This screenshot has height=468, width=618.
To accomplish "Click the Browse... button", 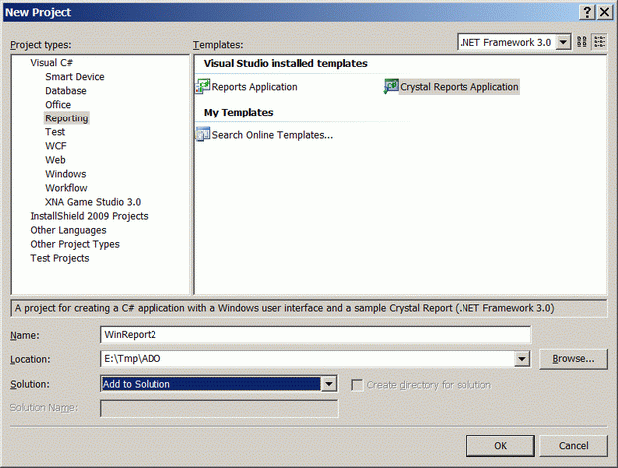I will coord(573,359).
